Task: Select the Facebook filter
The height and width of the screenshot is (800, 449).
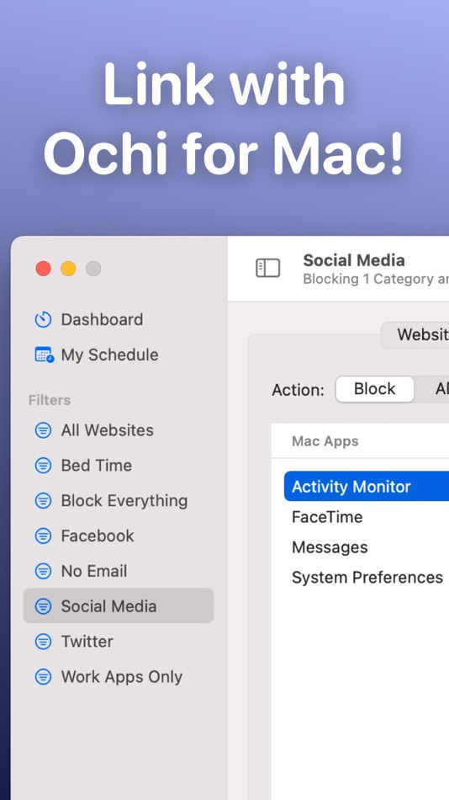Action: [x=119, y=536]
